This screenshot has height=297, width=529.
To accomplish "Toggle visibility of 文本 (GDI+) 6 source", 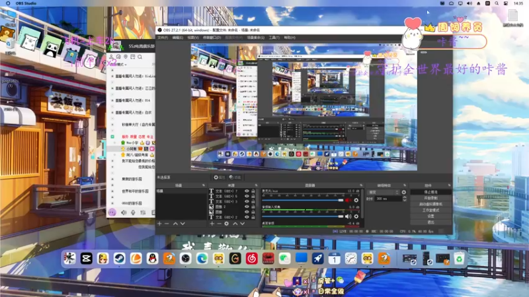I will point(247,196).
